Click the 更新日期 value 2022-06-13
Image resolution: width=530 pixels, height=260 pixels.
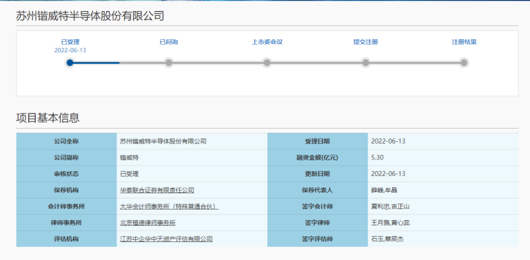click(x=388, y=174)
